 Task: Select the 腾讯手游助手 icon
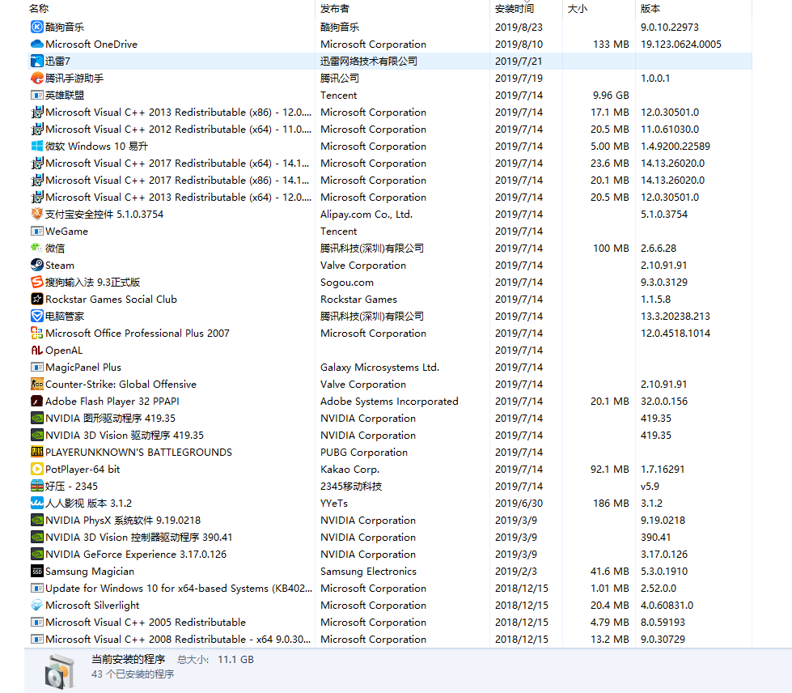[37, 79]
